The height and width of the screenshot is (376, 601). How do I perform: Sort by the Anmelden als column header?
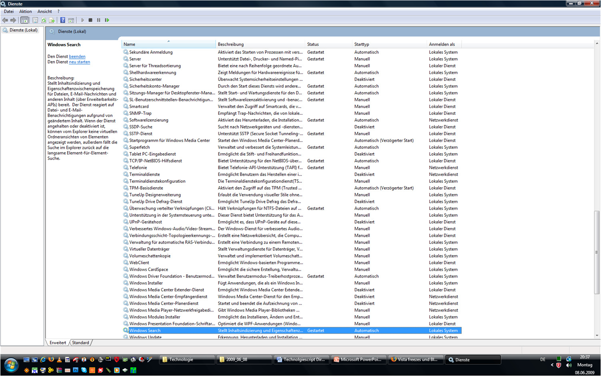click(x=444, y=44)
